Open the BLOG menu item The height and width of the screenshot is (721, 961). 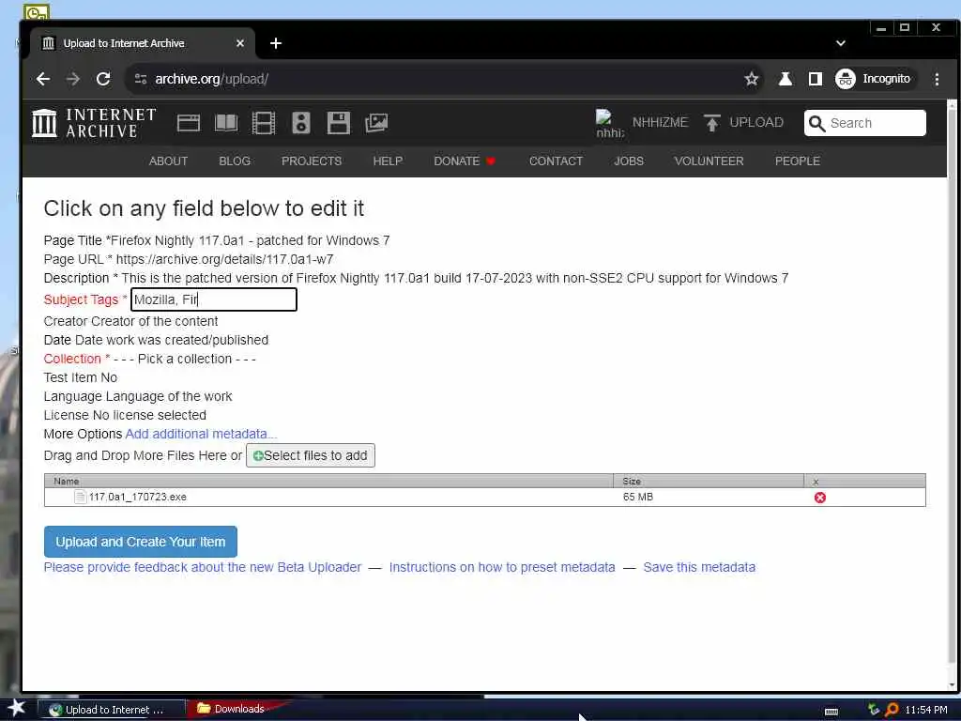[235, 161]
